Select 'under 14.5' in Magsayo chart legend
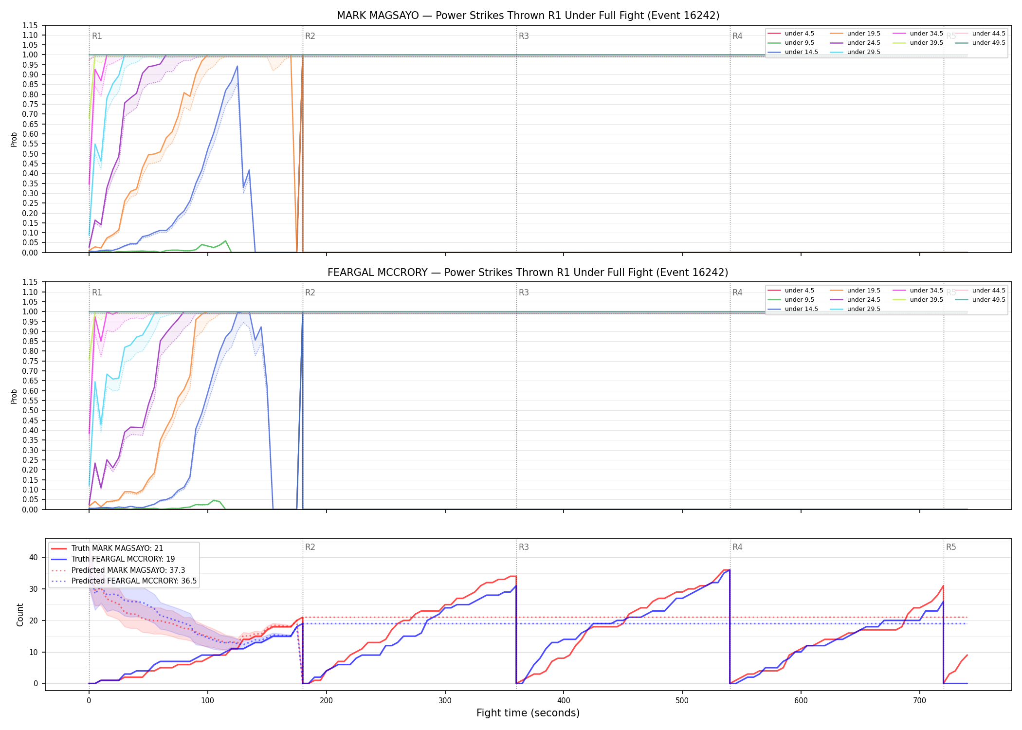This screenshot has width=1022, height=730. pos(793,52)
